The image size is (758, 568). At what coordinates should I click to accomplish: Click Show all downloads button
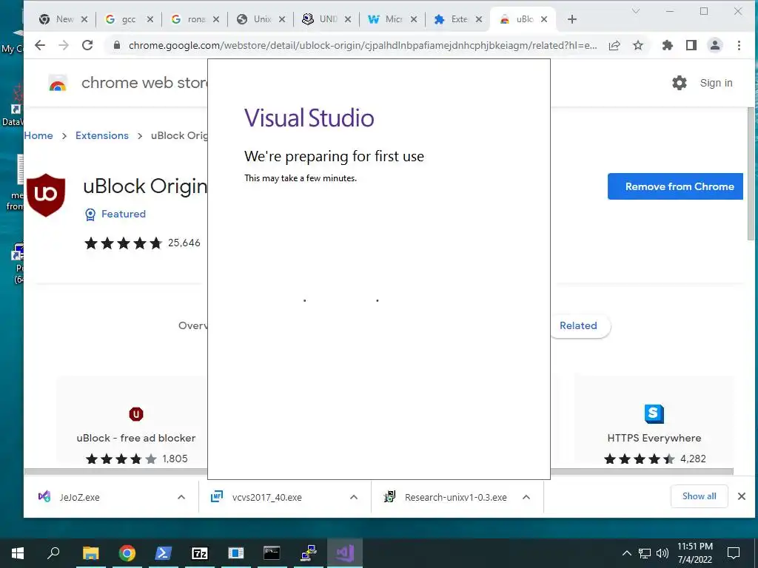tap(699, 496)
